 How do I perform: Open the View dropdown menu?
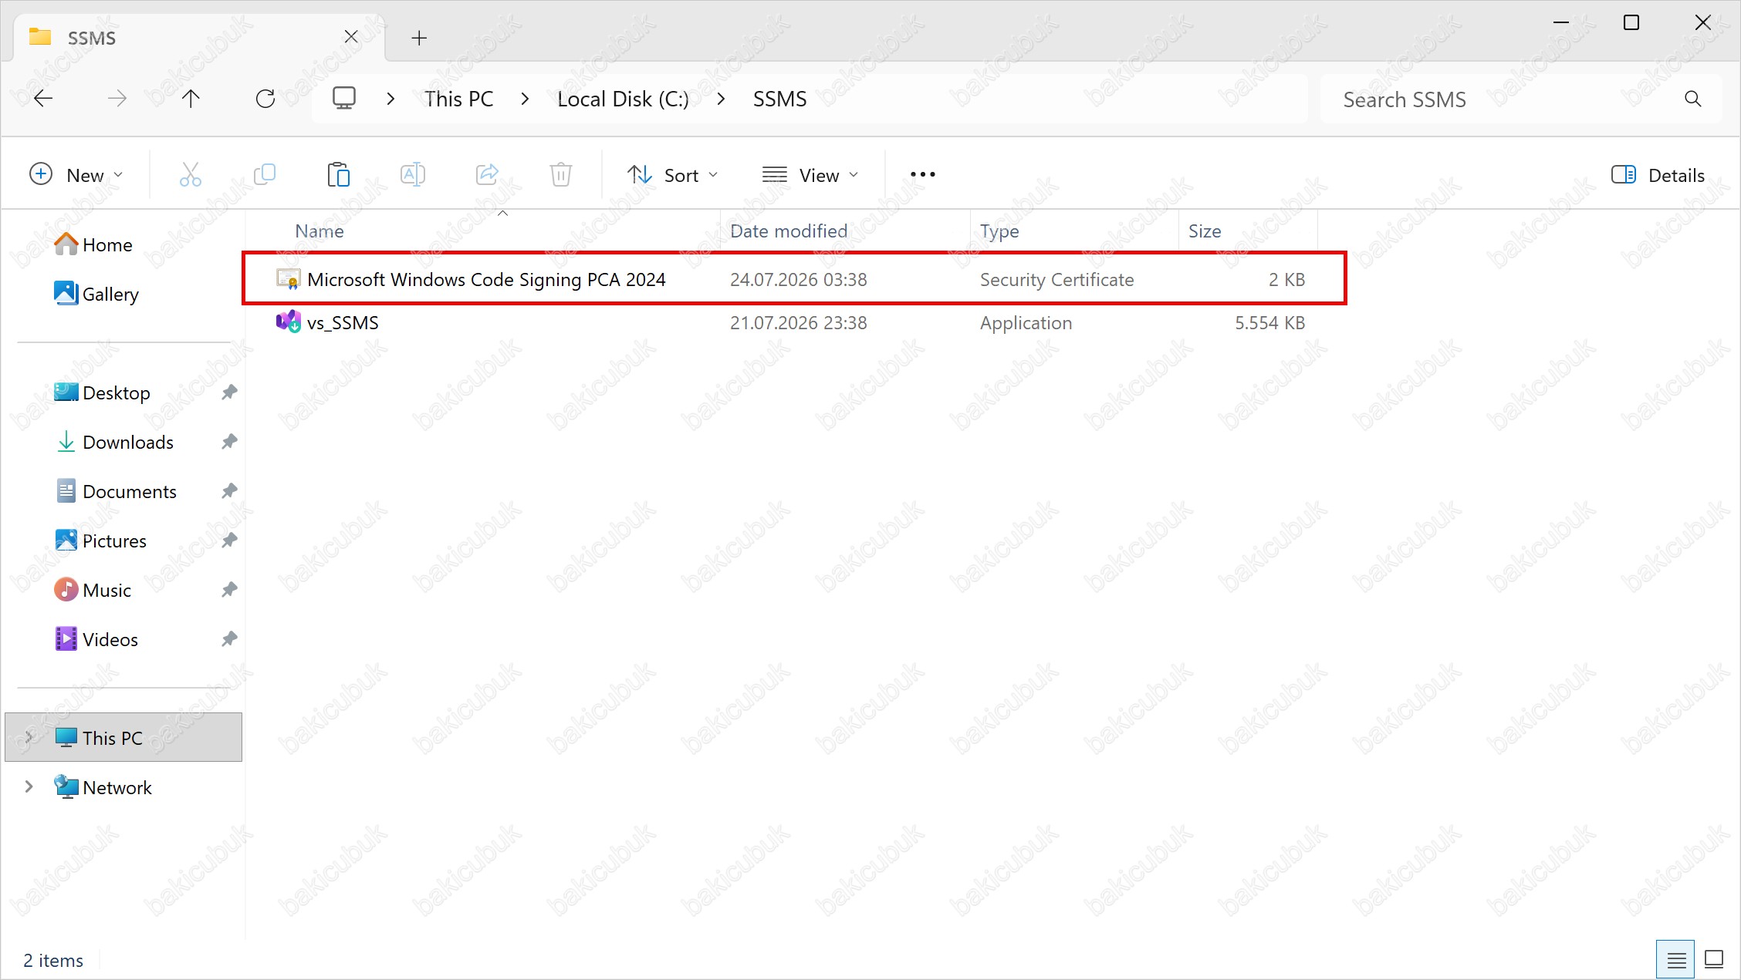tap(811, 175)
